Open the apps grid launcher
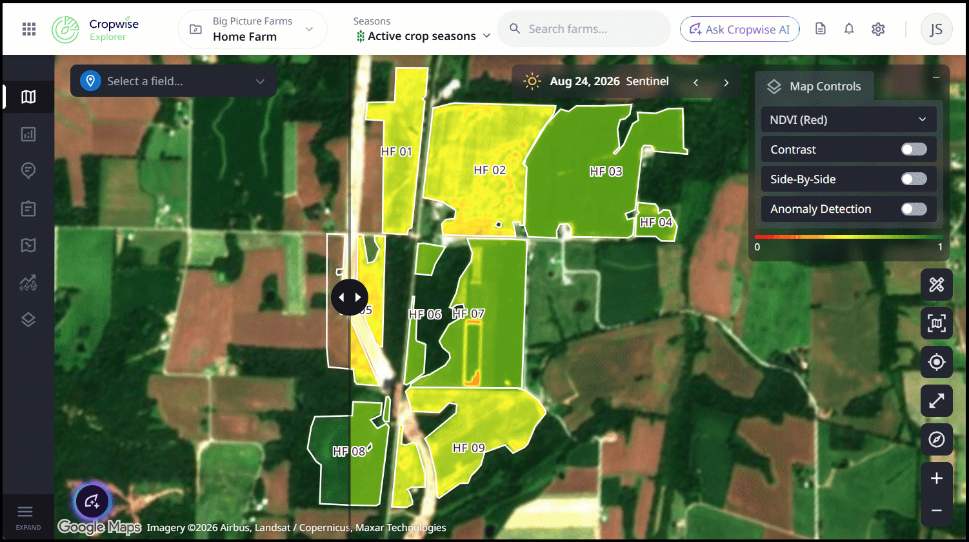The width and height of the screenshot is (969, 542). click(29, 29)
